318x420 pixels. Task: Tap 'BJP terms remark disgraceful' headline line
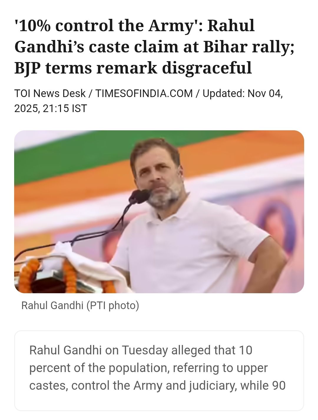(133, 68)
